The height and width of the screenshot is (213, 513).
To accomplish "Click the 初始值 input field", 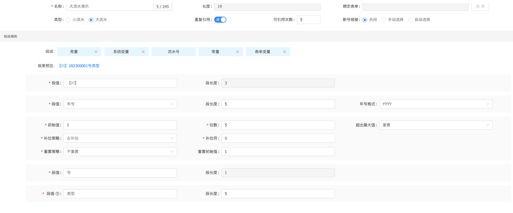I will point(120,125).
